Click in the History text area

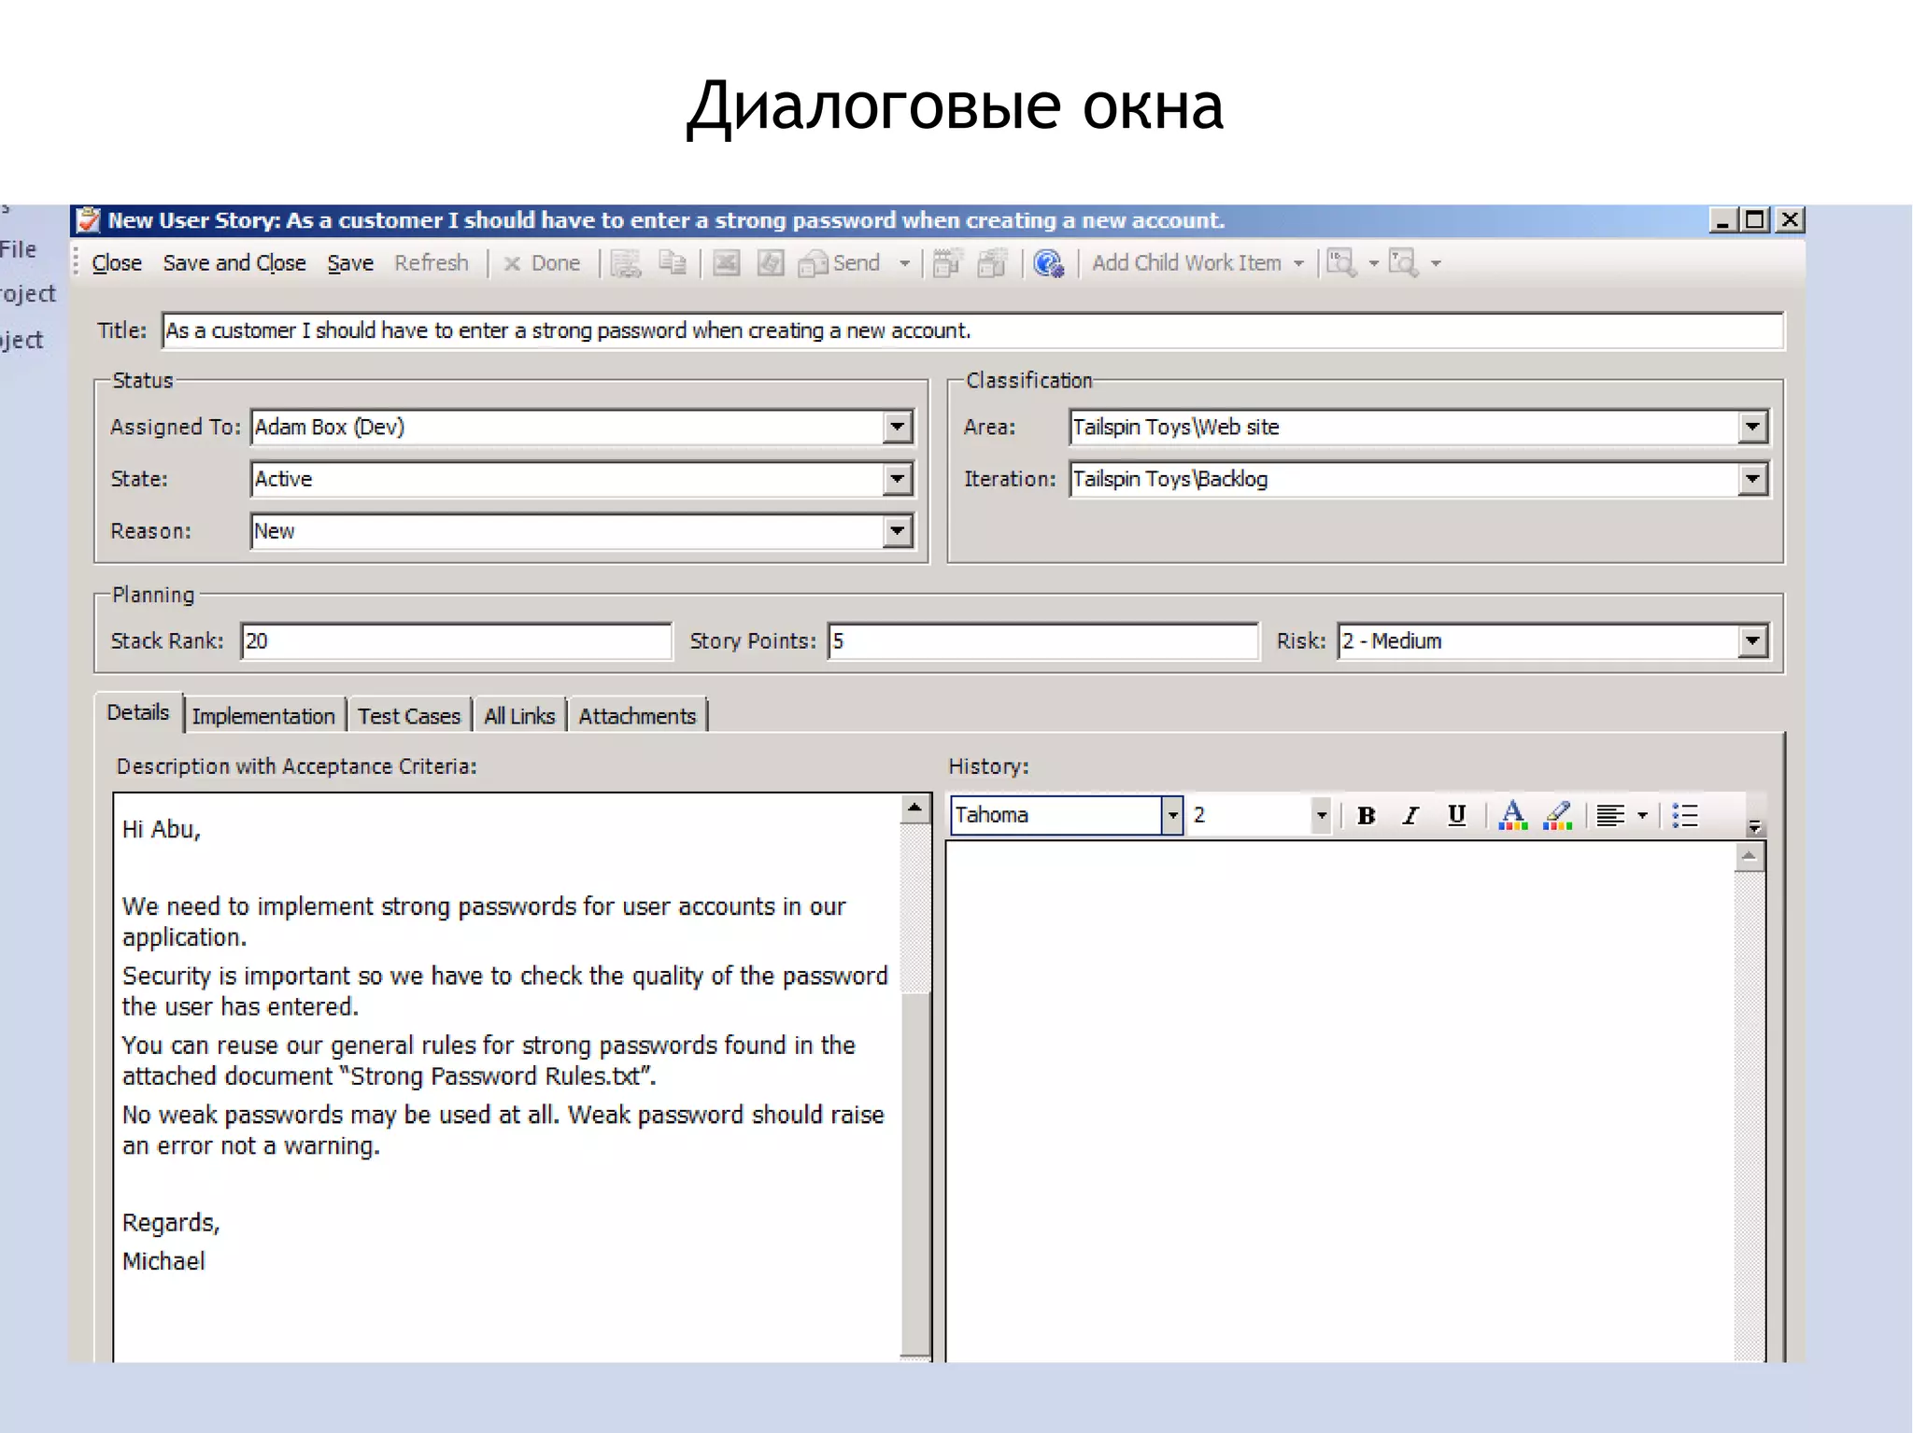pos(1340,1102)
